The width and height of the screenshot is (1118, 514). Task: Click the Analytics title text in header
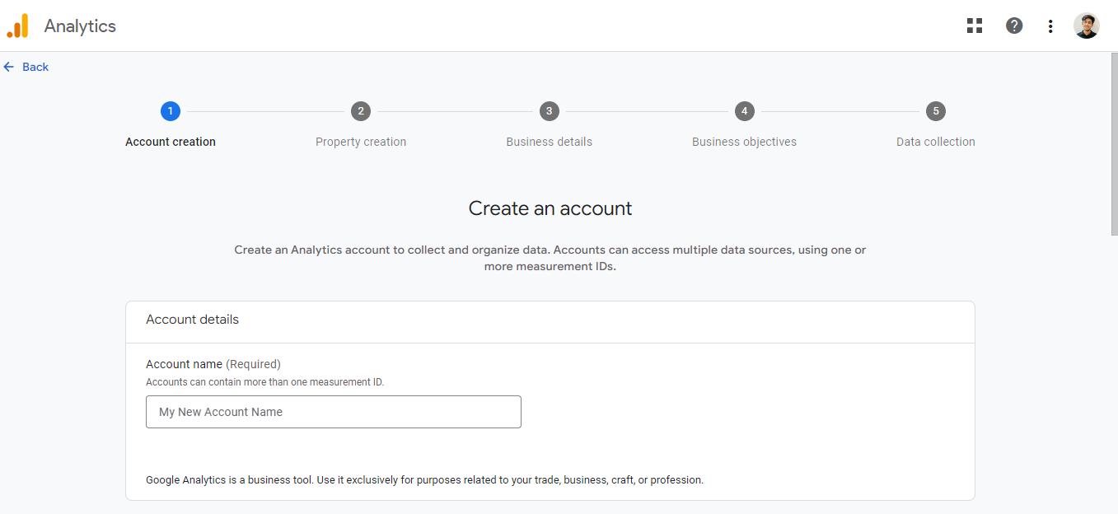pos(80,26)
